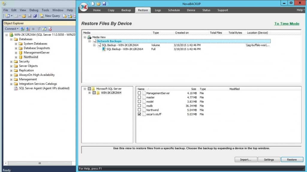Toggle the WIN-2K12R2X64 tree checkbox
Image resolution: width=307 pixels, height=172 pixels.
click(94, 93)
